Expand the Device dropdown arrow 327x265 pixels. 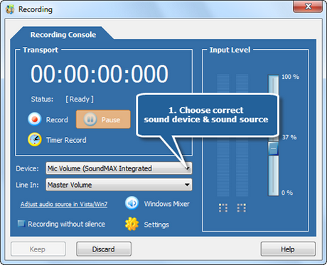click(x=187, y=168)
